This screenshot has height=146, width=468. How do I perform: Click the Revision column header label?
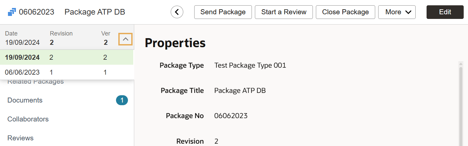(x=61, y=34)
